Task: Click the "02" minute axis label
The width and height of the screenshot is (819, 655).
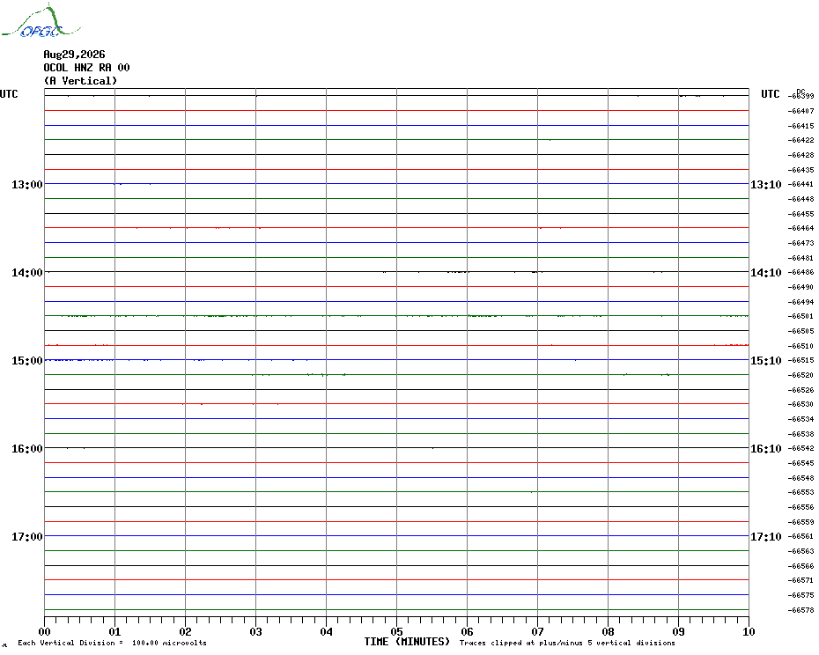Action: (186, 631)
